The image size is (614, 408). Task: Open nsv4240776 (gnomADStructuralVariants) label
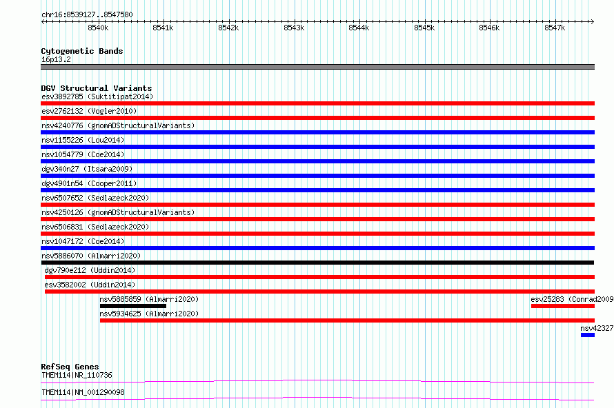[x=118, y=125]
